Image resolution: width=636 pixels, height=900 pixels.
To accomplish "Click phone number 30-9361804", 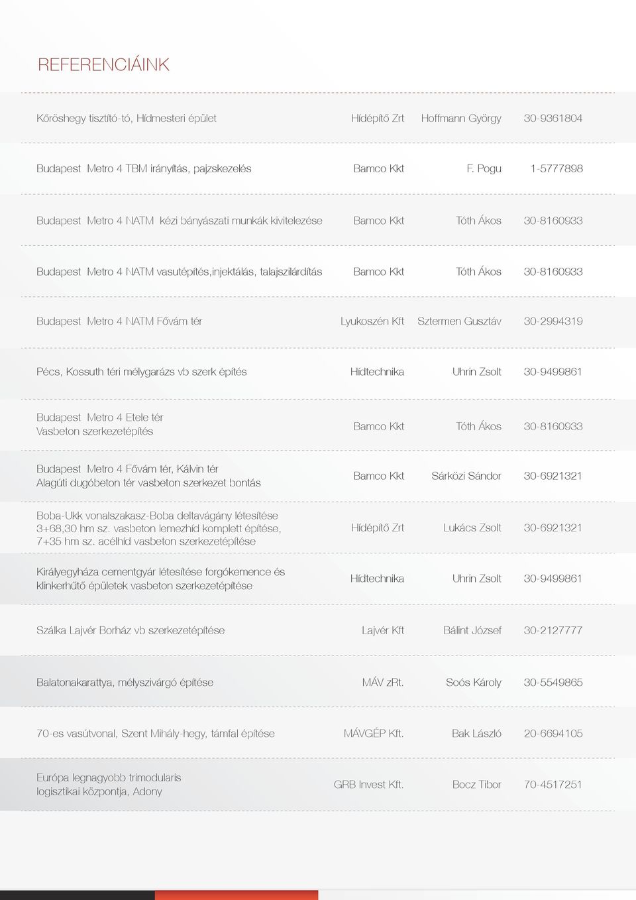I will click(553, 119).
